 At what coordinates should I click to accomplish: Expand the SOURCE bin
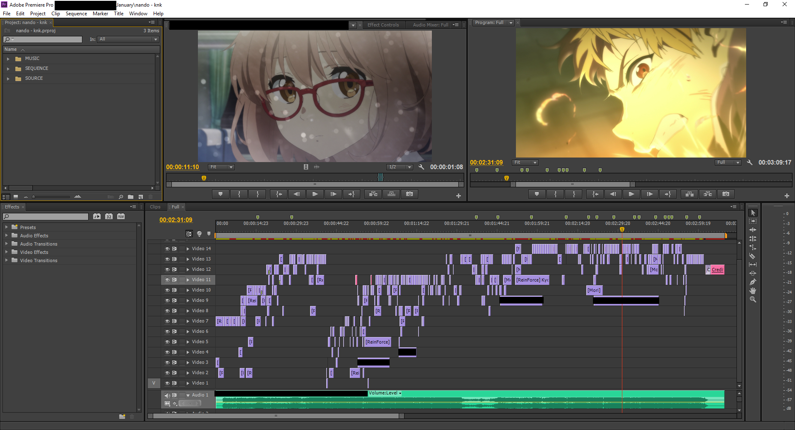tap(8, 79)
